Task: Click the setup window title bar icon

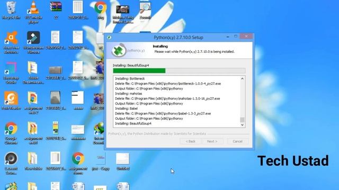Action: click(x=109, y=37)
